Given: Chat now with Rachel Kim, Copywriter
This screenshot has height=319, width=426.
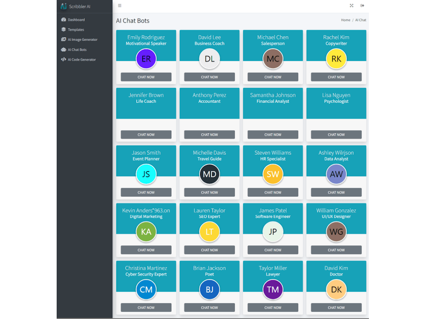Looking at the screenshot, I should point(336,77).
